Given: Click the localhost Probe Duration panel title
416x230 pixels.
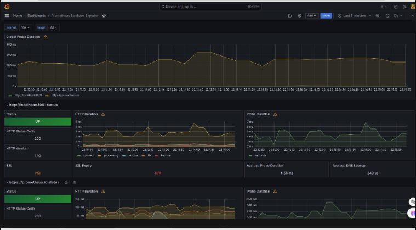Looking at the screenshot, I should 258,114.
